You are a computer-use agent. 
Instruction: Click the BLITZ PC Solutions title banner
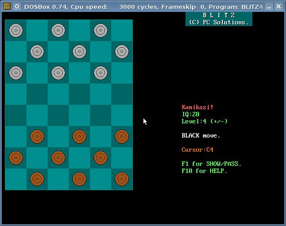(x=218, y=19)
